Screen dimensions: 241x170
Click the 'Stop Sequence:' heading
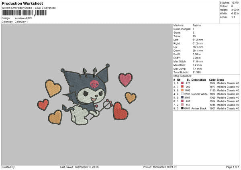coord(183,76)
